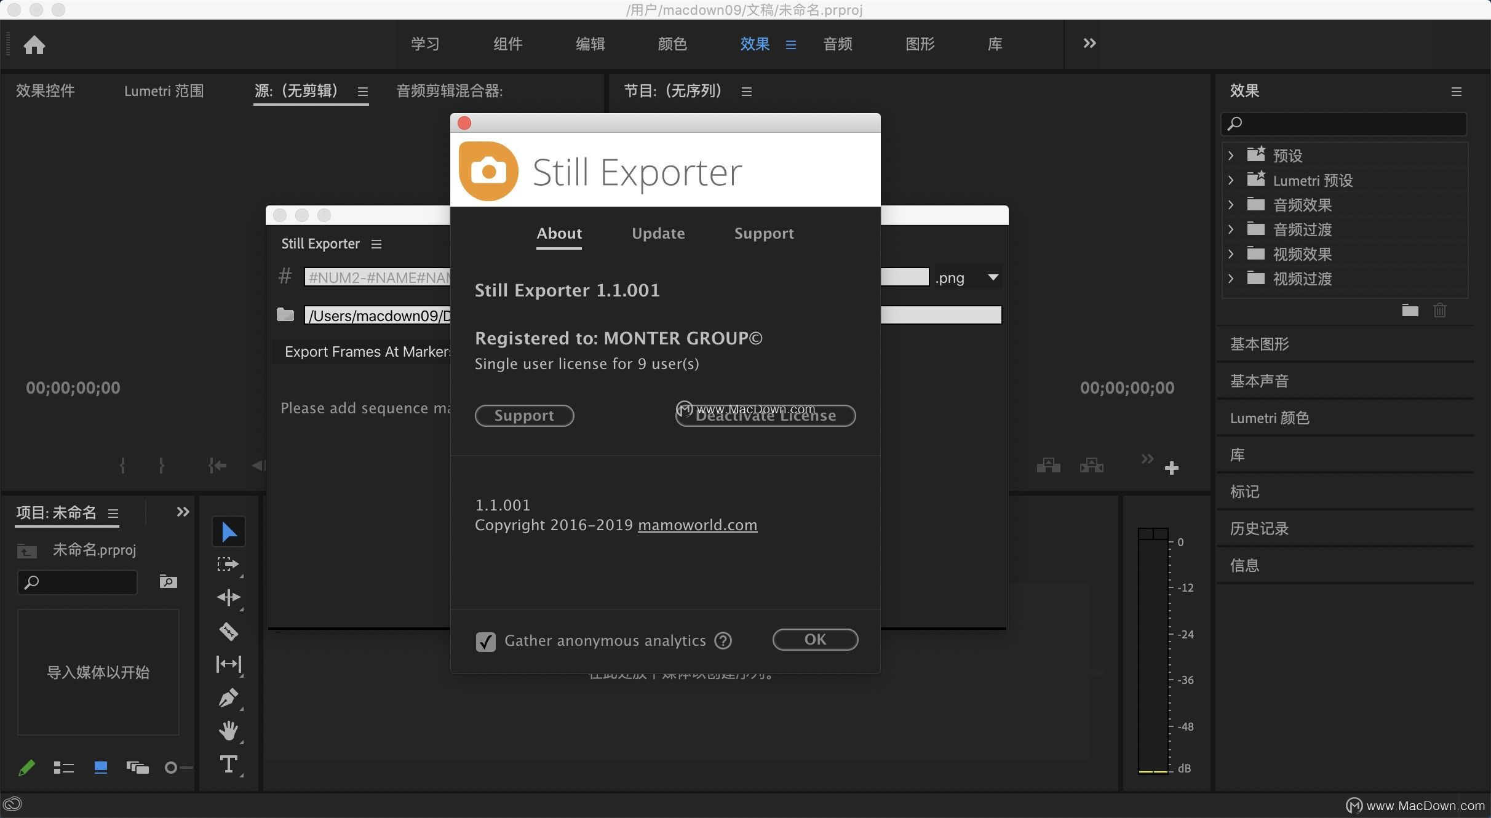Switch project panel to list view
This screenshot has height=818, width=1491.
tap(63, 768)
